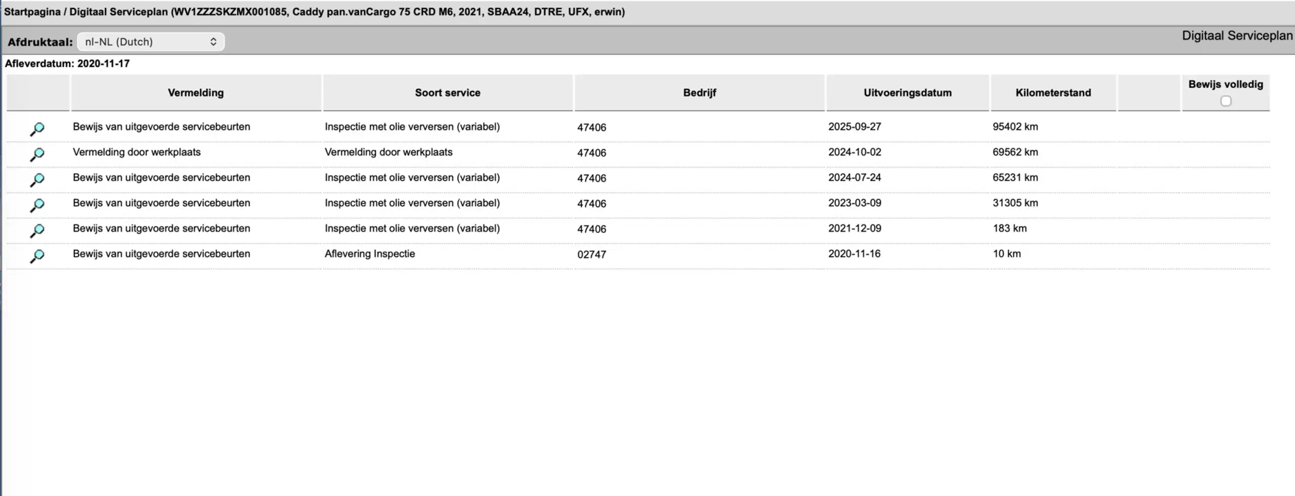Select the Bedrijf column header
1295x496 pixels.
coord(700,93)
